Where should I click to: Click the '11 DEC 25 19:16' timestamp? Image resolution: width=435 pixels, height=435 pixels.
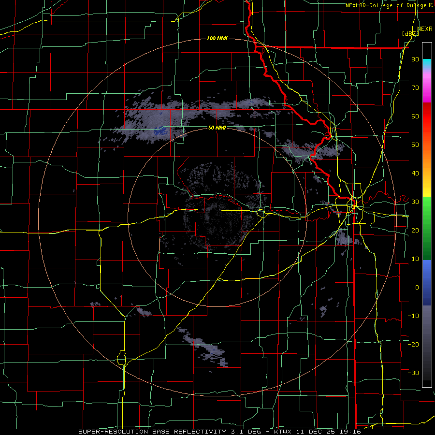click(x=328, y=432)
